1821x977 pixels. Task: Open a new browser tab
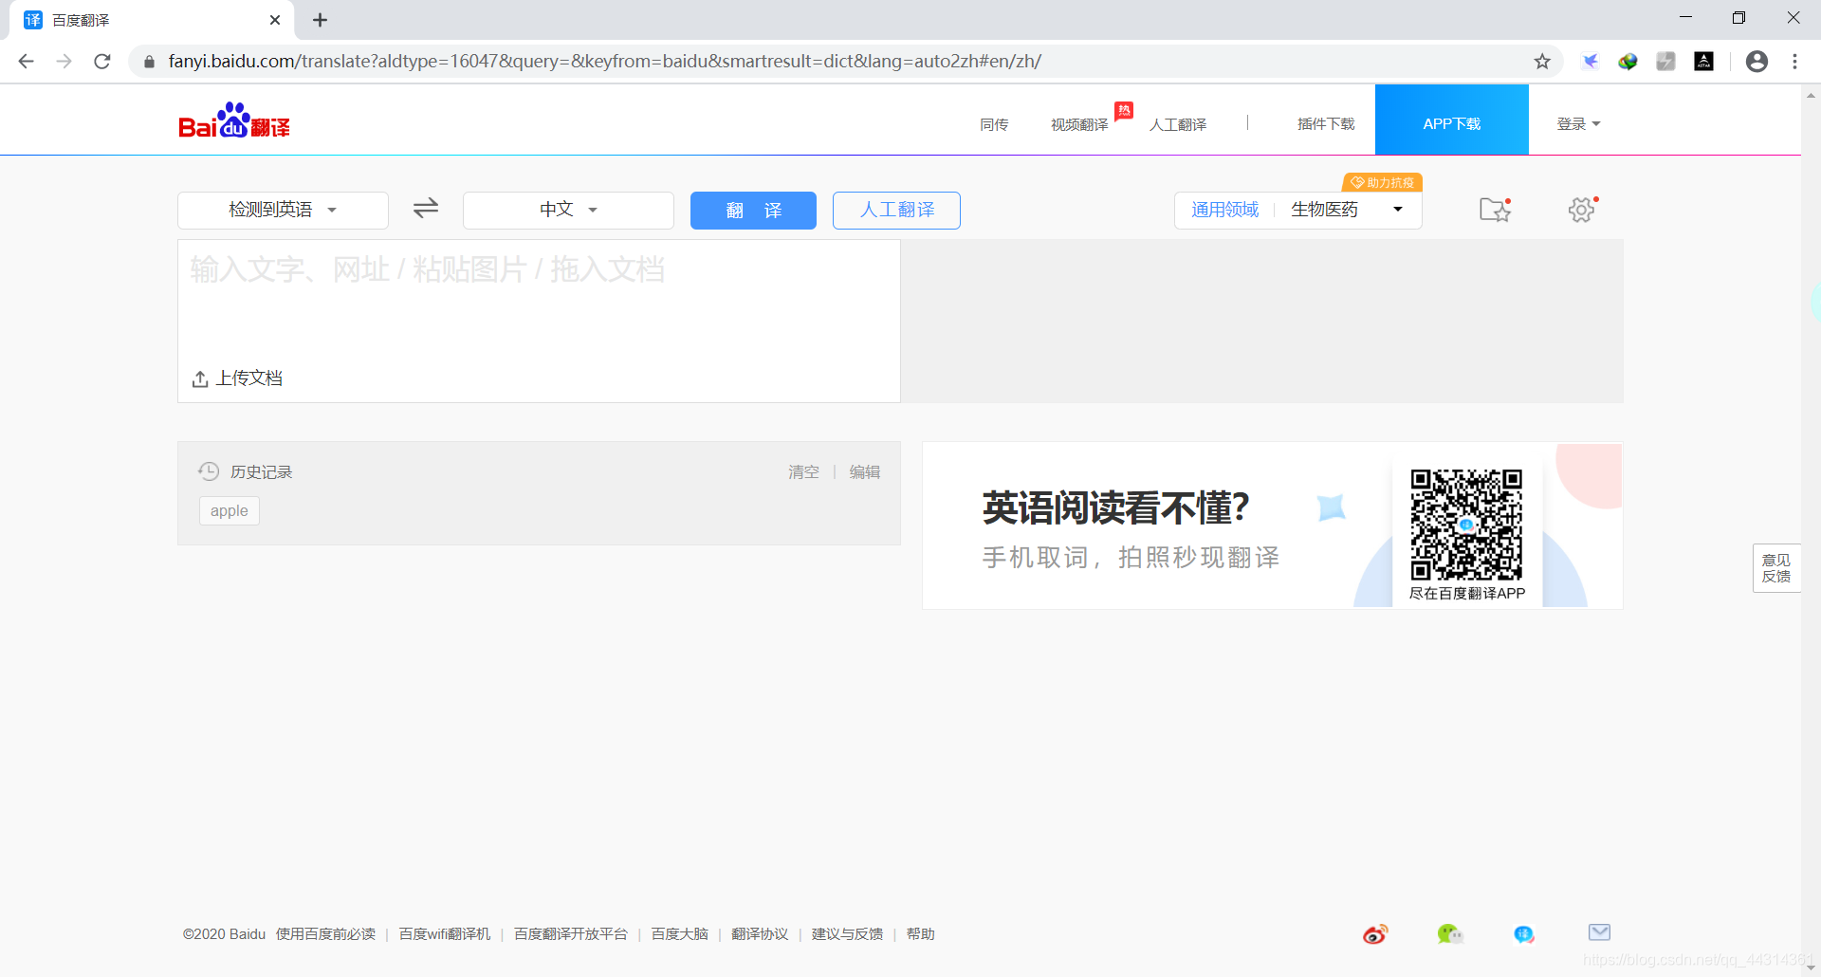321,20
